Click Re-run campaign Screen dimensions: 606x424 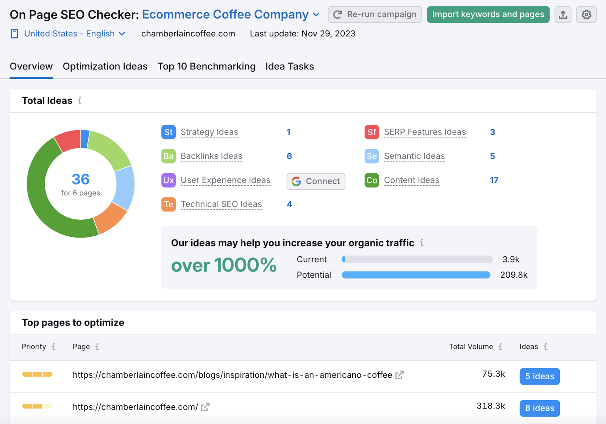pos(374,14)
